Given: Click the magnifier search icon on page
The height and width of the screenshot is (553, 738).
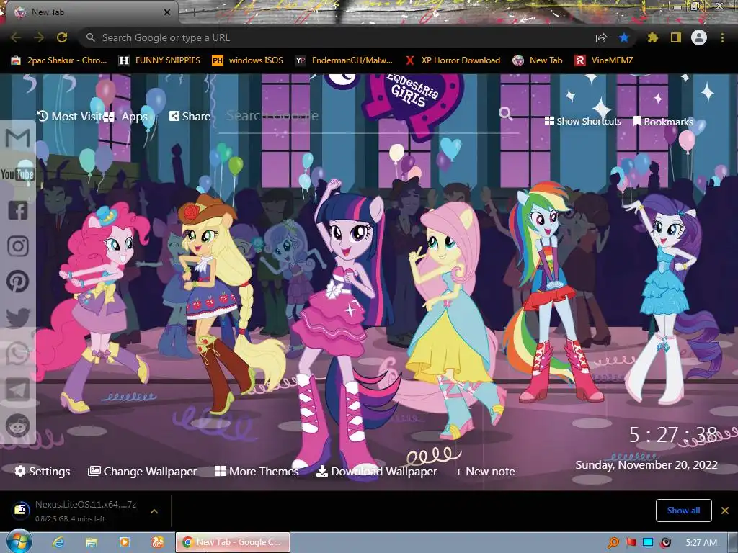Looking at the screenshot, I should pos(505,113).
